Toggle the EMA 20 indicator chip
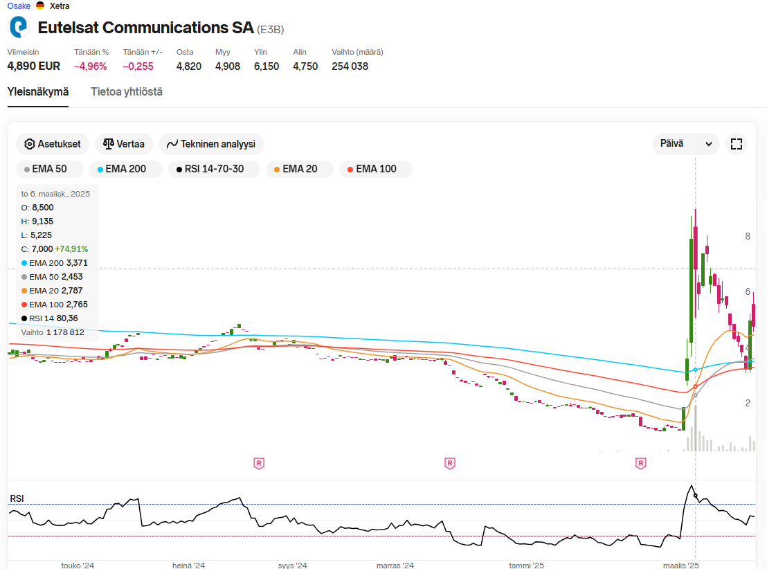767x569 pixels. pyautogui.click(x=299, y=170)
